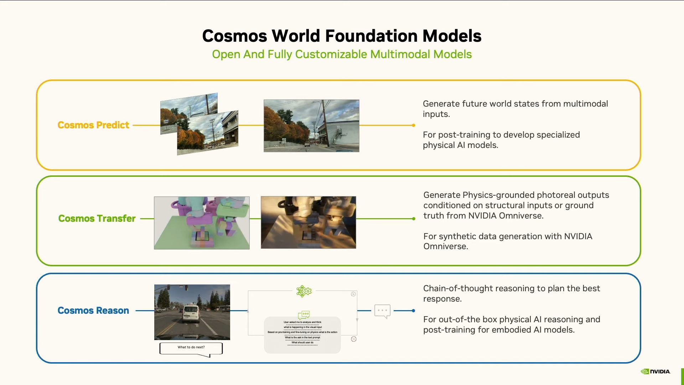Click the stacked street input frames thumbnail
684x385 pixels.
tap(199, 124)
